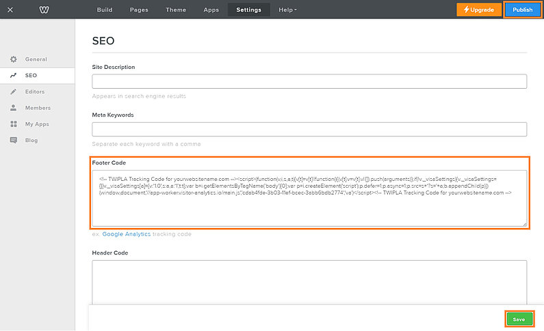The image size is (544, 331).
Task: Publish the site with Publish button
Action: (523, 10)
